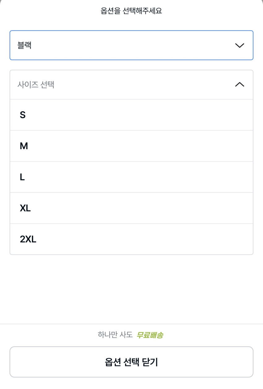Screen dimensions: 263x389
Task: Click the blank area below the size list
Action: (x=131, y=288)
